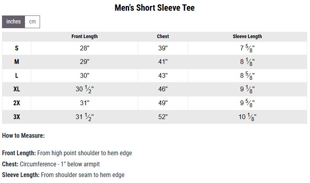
Task: Click the Chest circumference measuring instruction
Action: pos(51,164)
